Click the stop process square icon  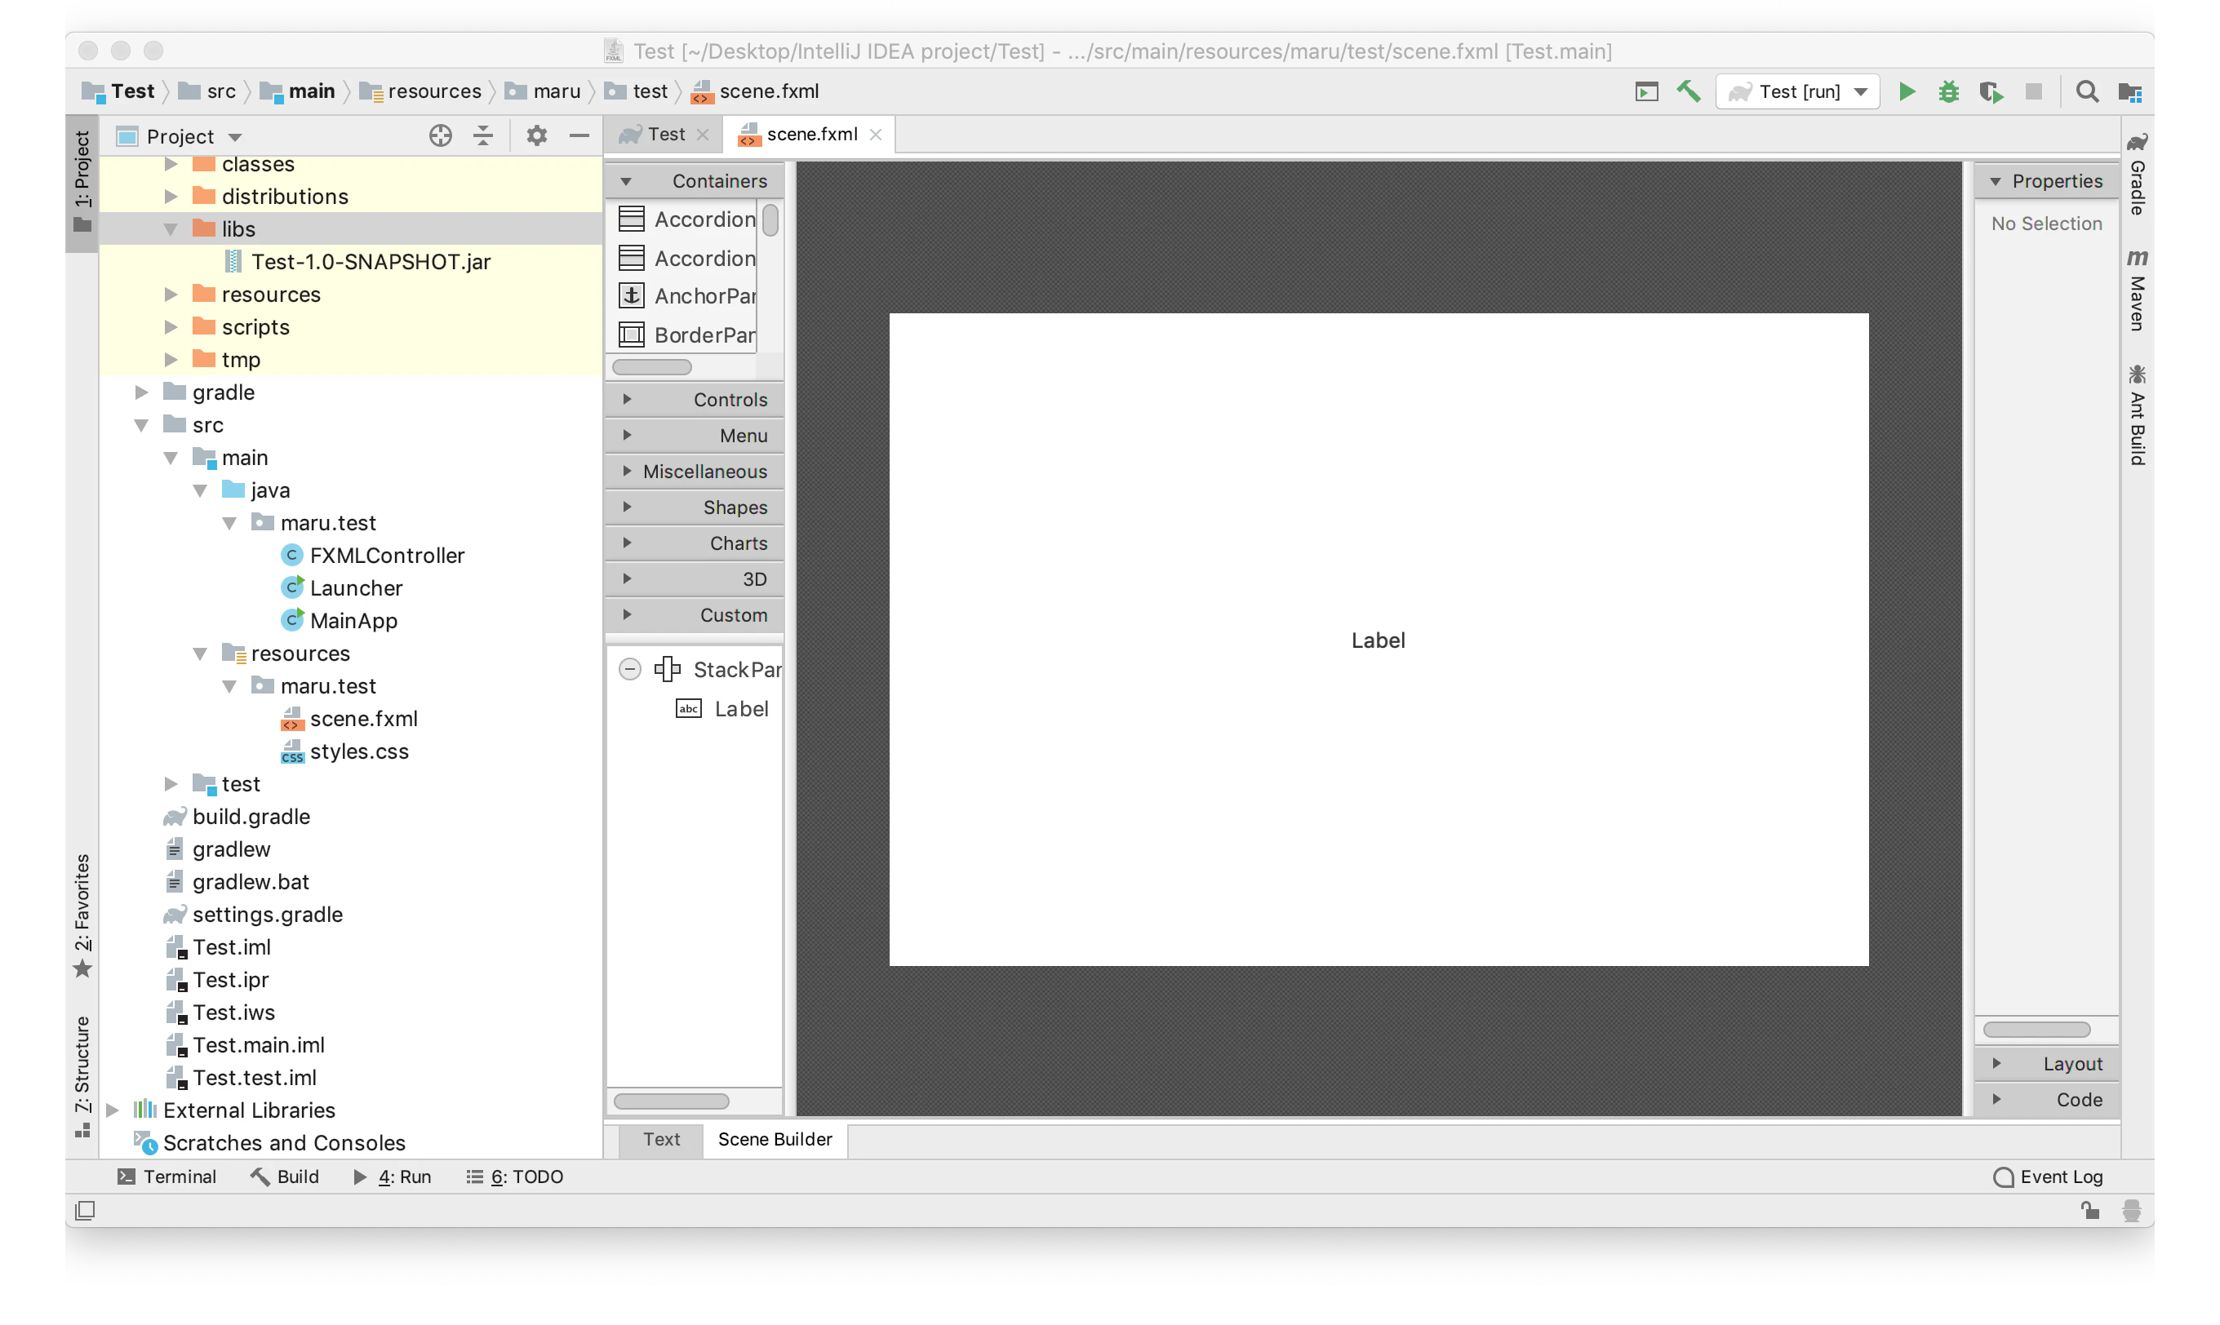[2033, 91]
